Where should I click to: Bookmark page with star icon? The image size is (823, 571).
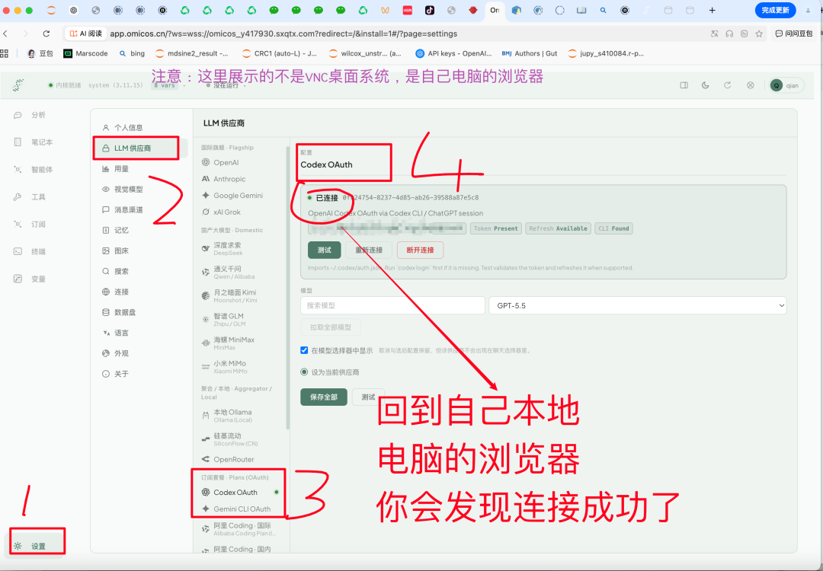pos(759,33)
